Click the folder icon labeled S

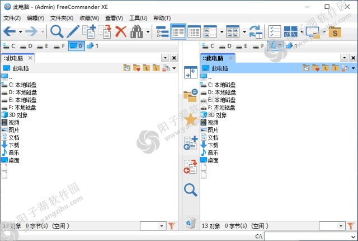click(x=335, y=32)
